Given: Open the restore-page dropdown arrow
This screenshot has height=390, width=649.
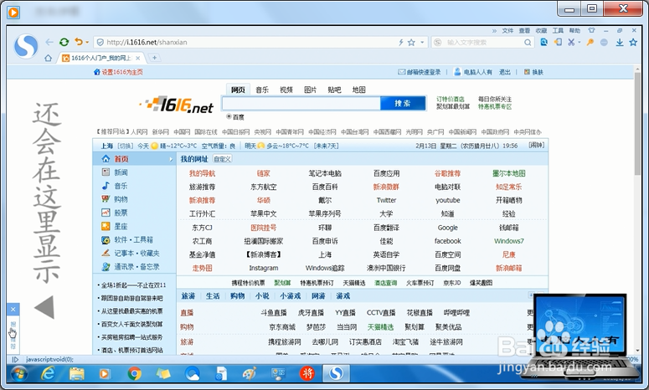Looking at the screenshot, I should coord(87,42).
